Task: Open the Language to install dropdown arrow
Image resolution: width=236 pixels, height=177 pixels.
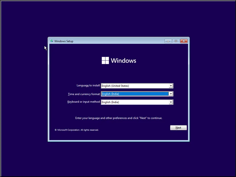Action: (171, 86)
